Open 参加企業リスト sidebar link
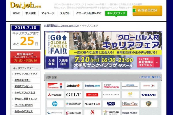 pos(22,80)
